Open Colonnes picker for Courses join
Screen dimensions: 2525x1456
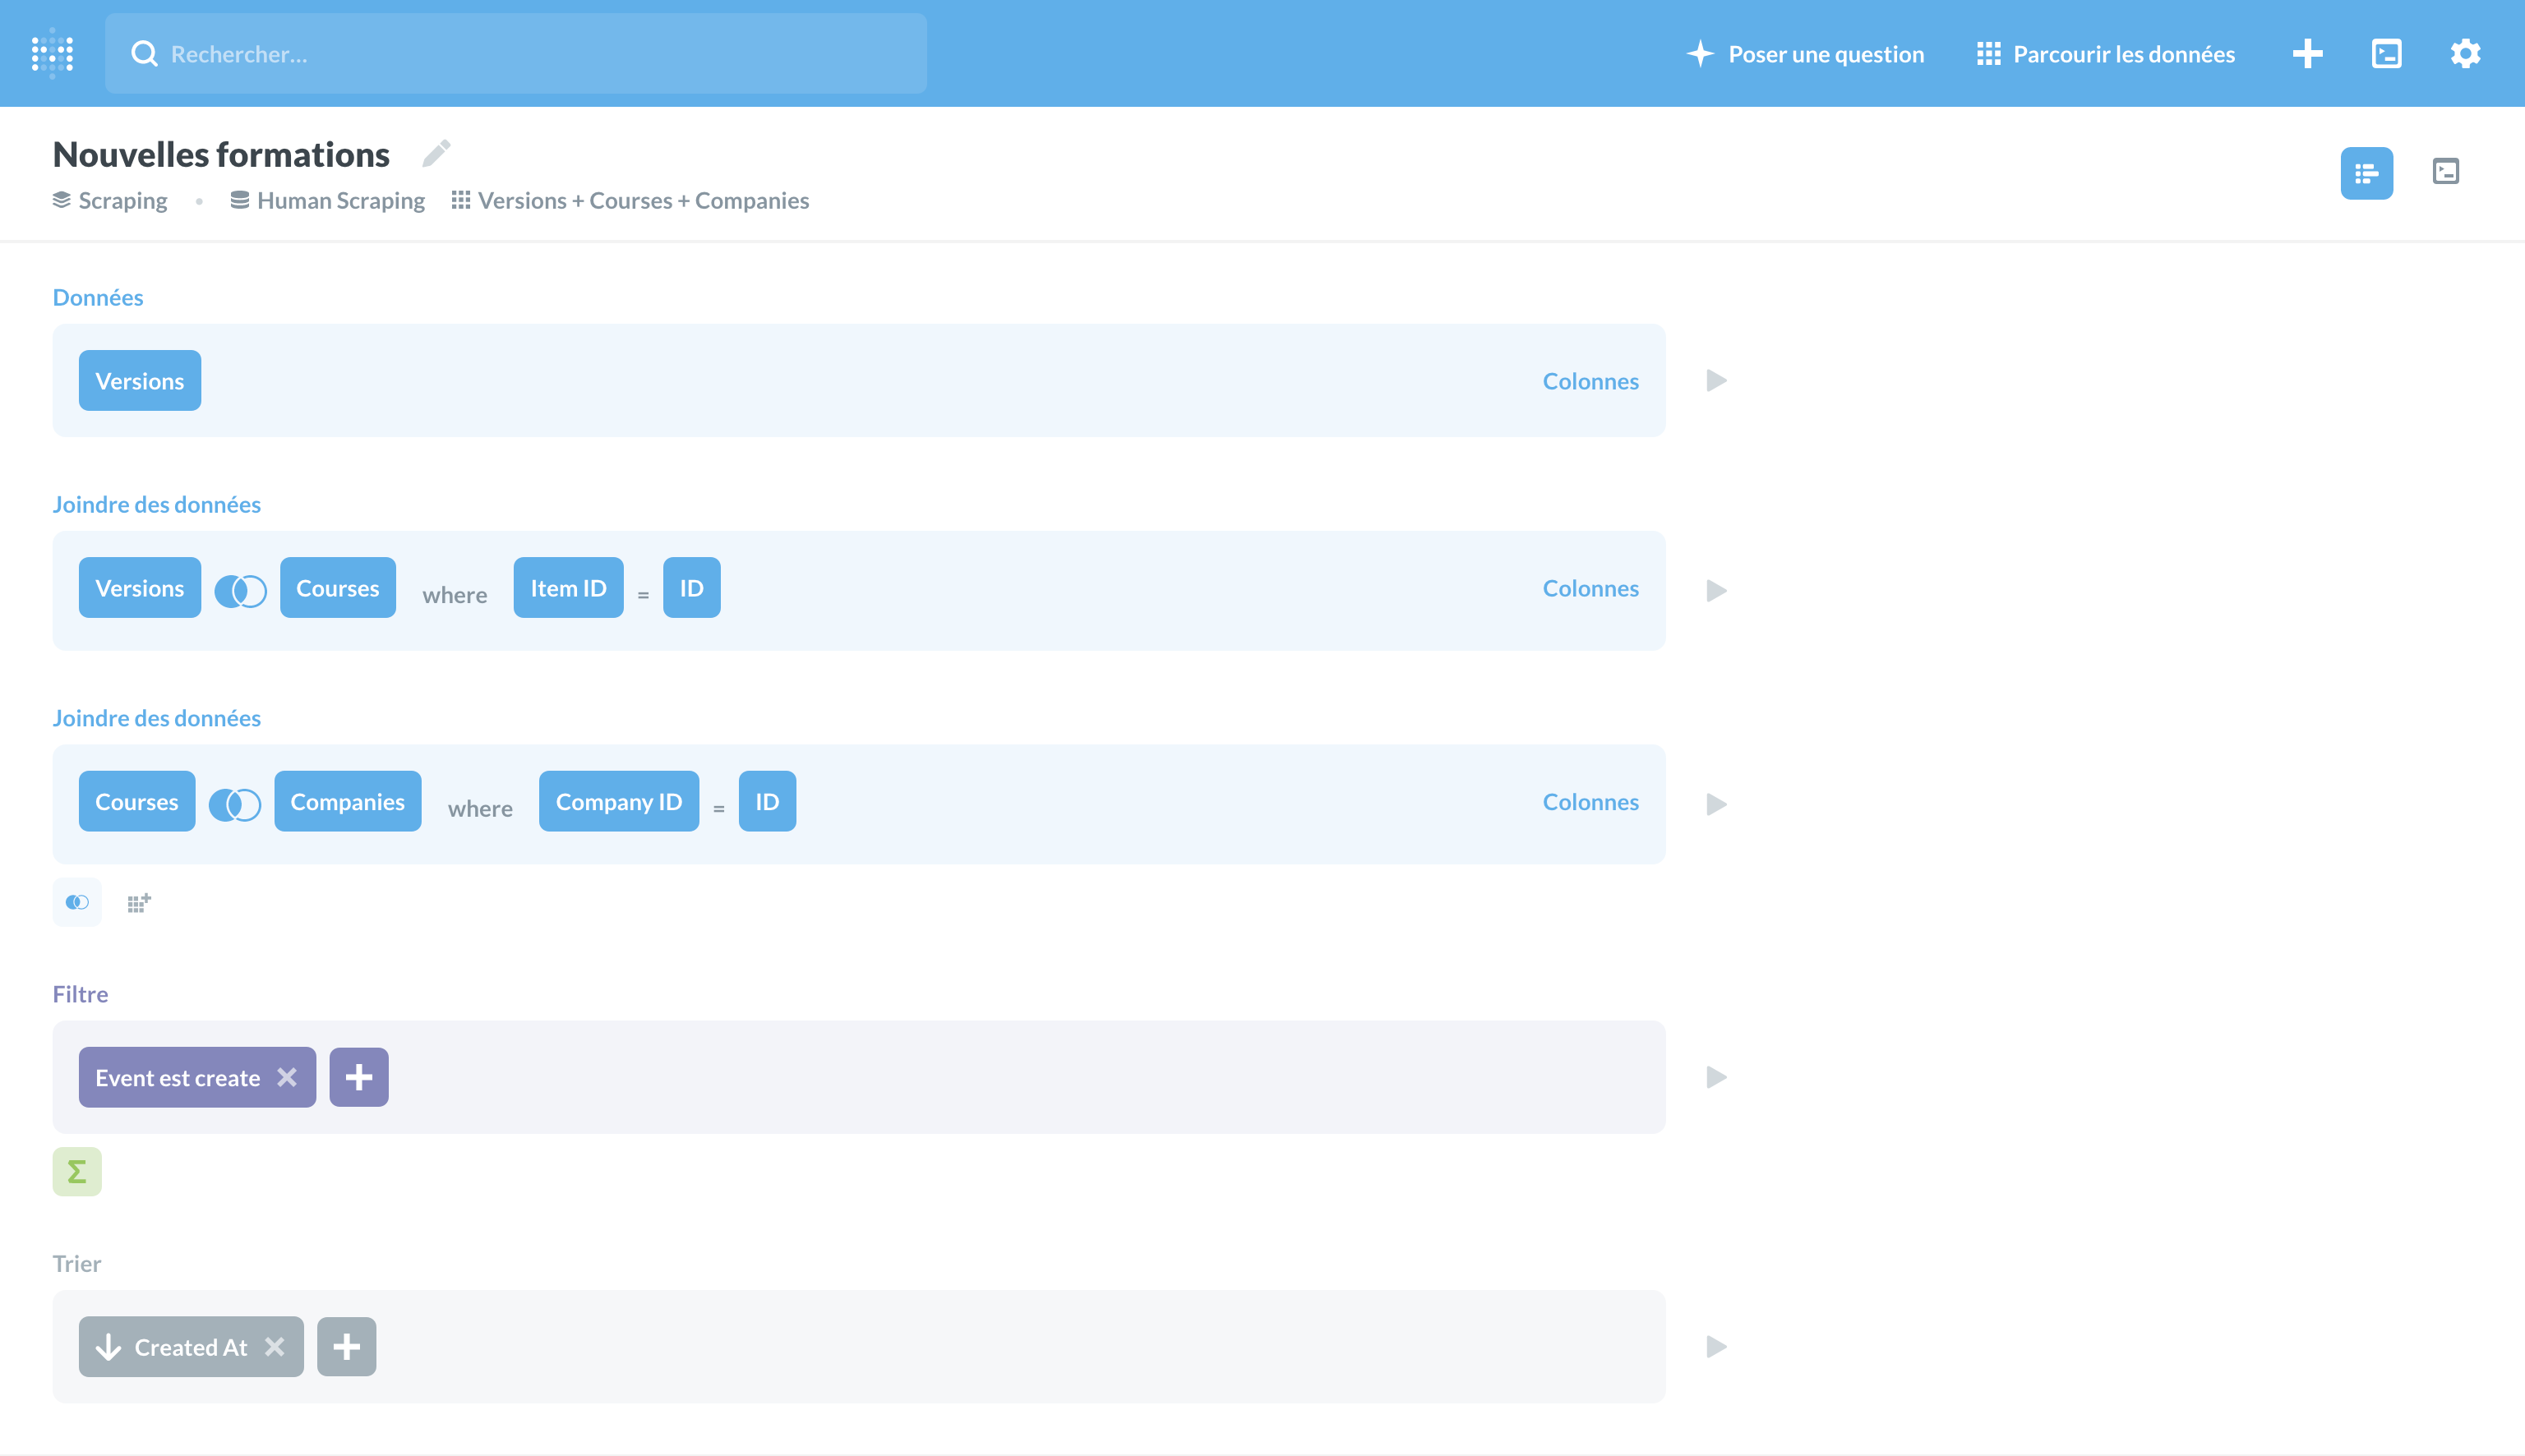pyautogui.click(x=1590, y=588)
